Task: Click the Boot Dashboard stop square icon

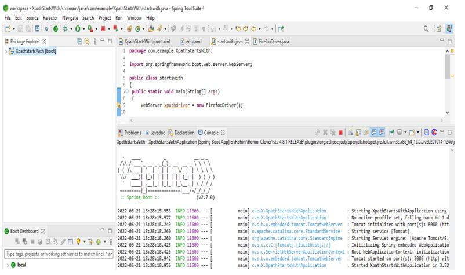Action: point(32,242)
